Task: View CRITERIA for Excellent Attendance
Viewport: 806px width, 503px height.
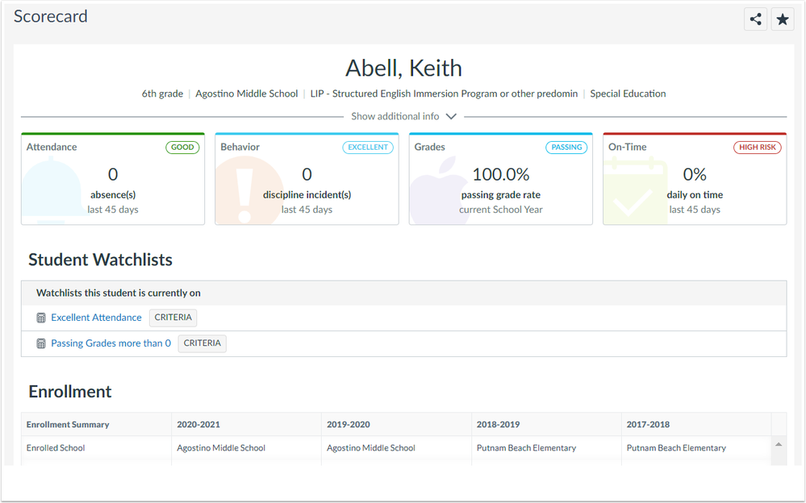Action: click(x=173, y=318)
